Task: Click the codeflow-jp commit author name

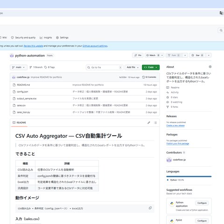Action: pos(23,77)
